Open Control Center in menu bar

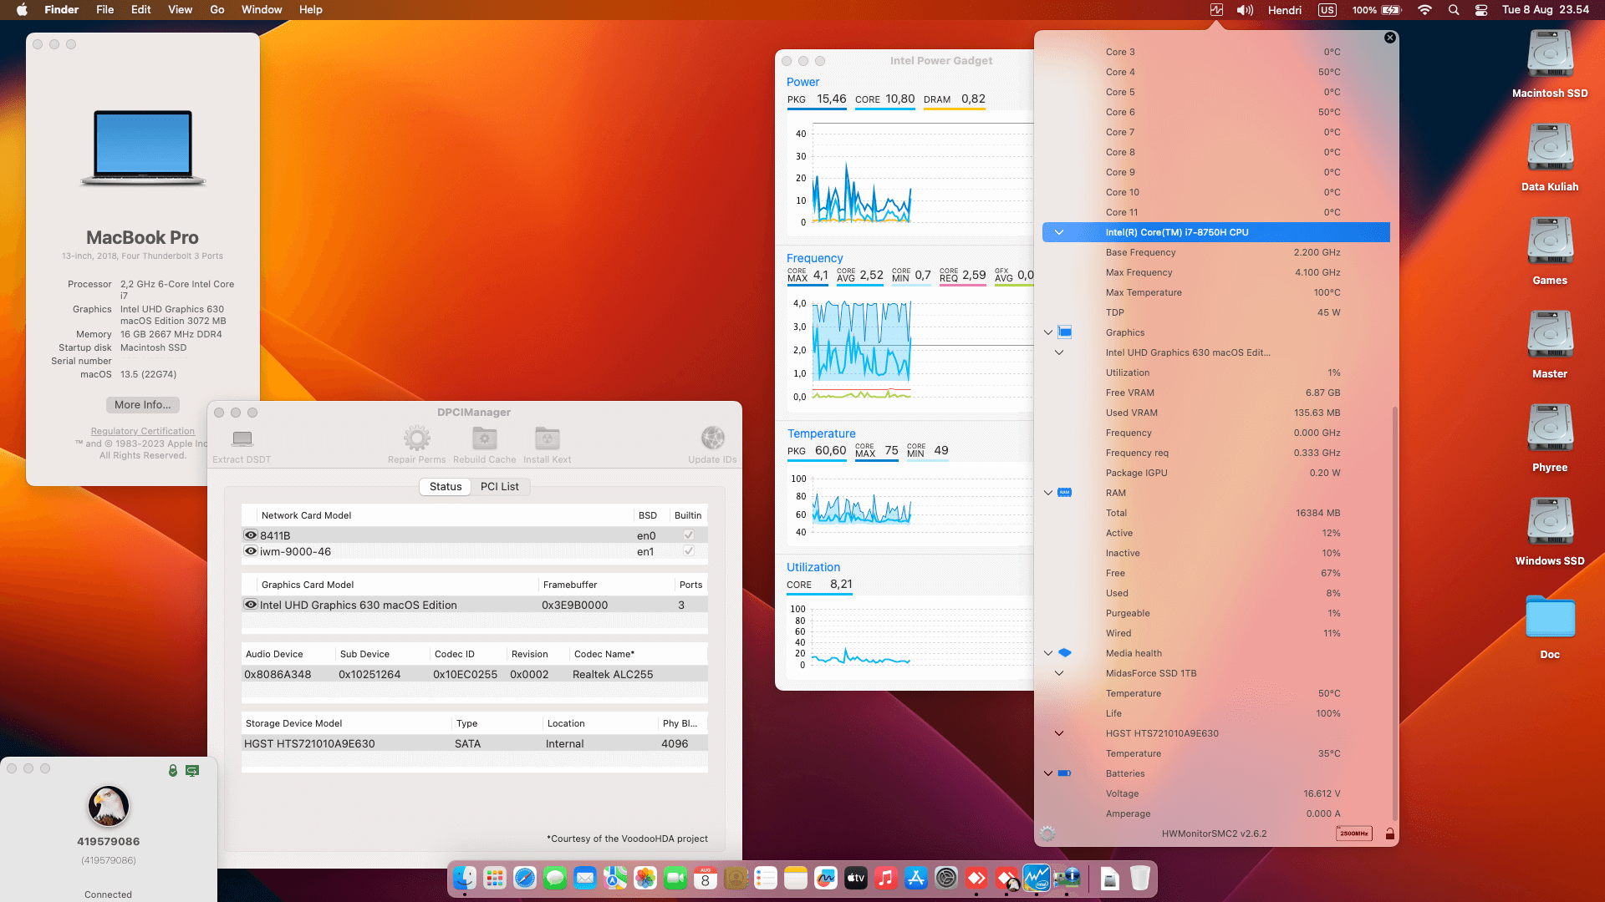[1480, 10]
